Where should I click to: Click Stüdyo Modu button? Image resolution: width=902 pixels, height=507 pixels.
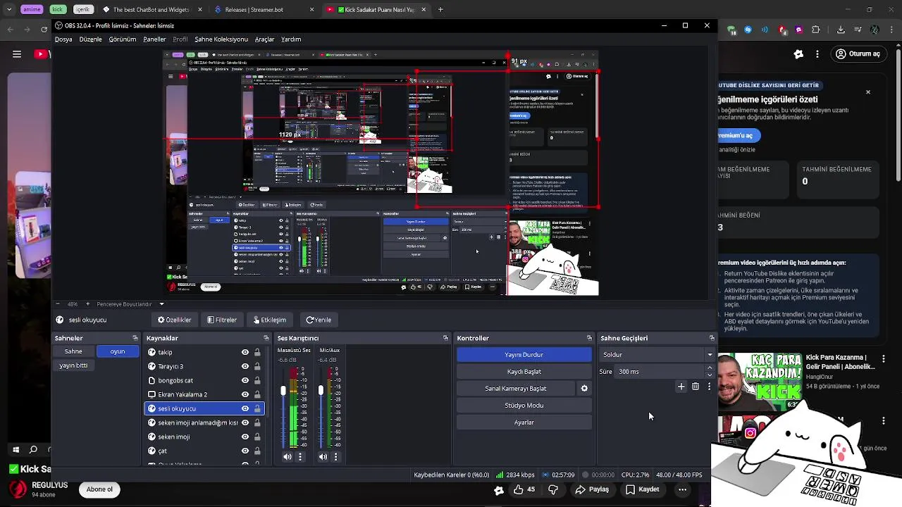pos(524,406)
